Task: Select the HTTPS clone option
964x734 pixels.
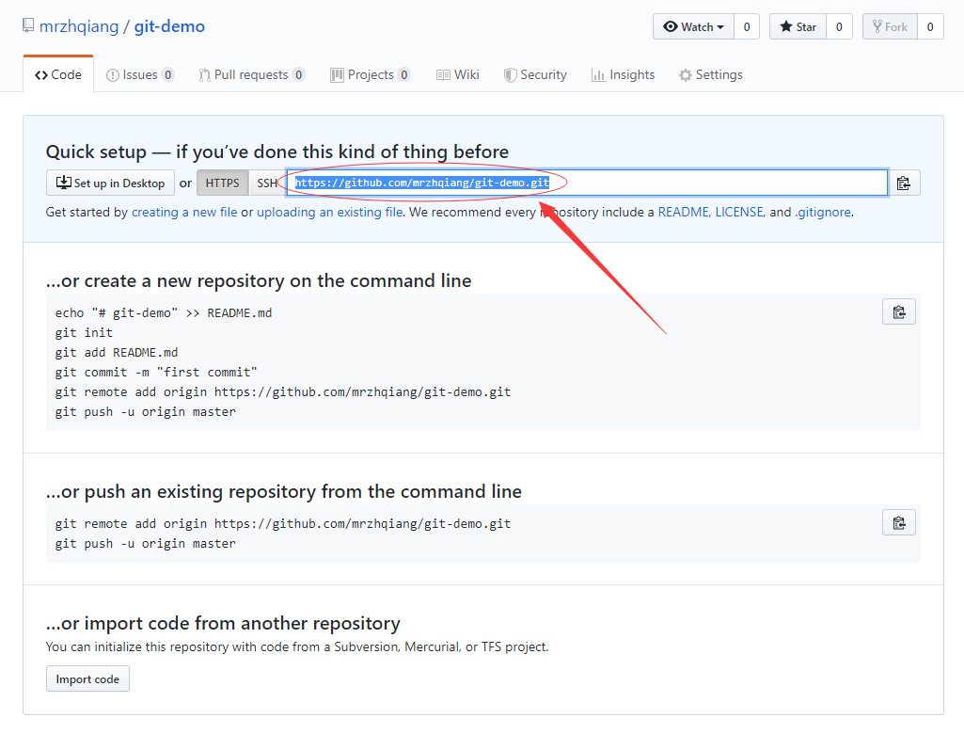Action: 223,183
